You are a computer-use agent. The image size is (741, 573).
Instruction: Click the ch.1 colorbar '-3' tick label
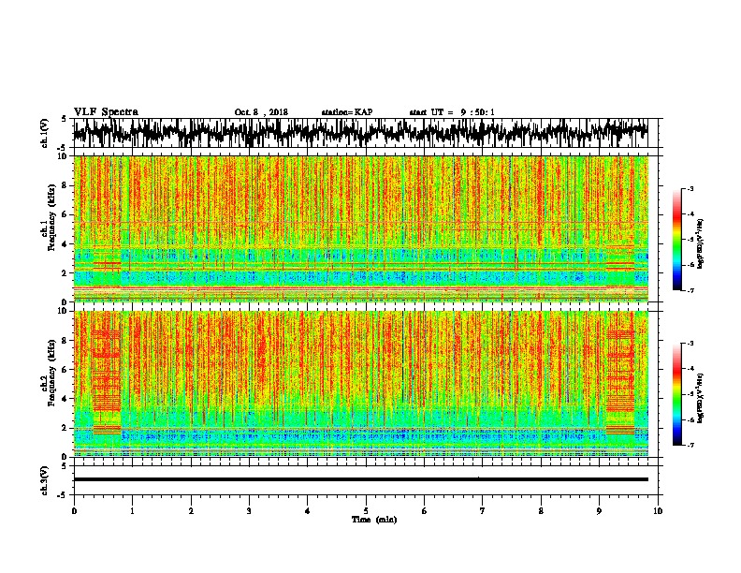pyautogui.click(x=690, y=189)
